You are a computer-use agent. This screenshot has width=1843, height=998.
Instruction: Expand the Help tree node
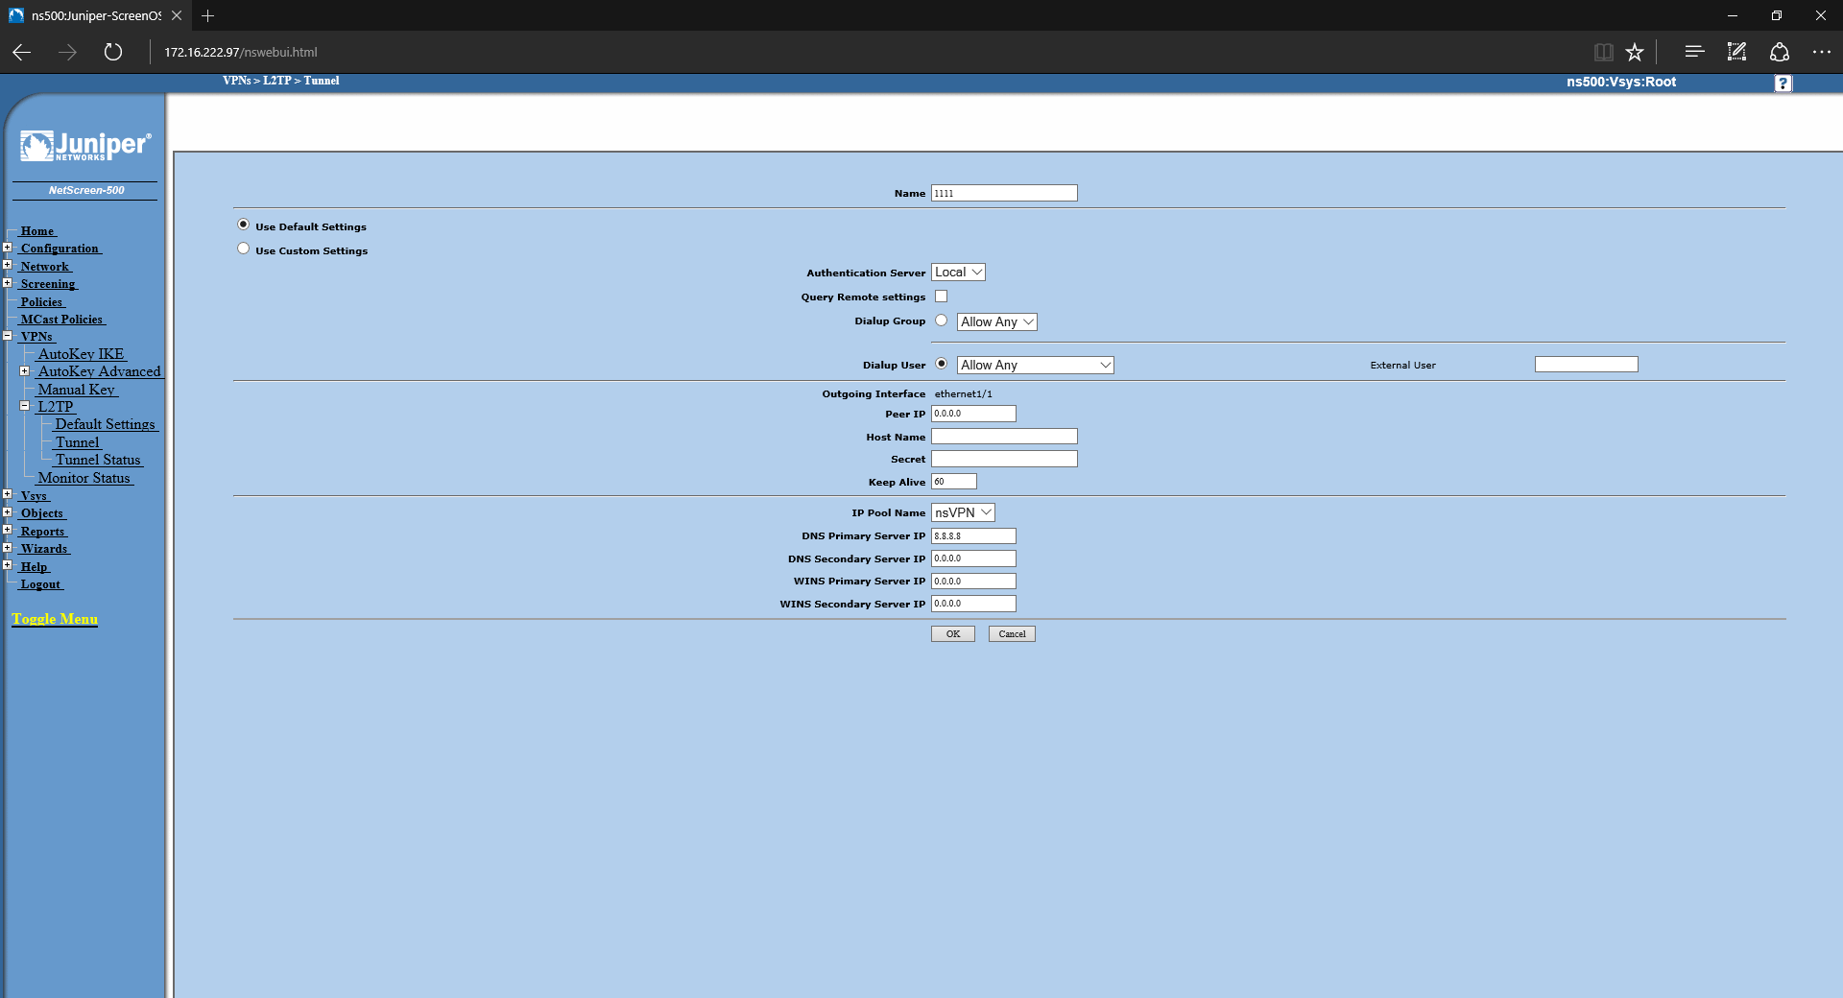click(x=8, y=565)
